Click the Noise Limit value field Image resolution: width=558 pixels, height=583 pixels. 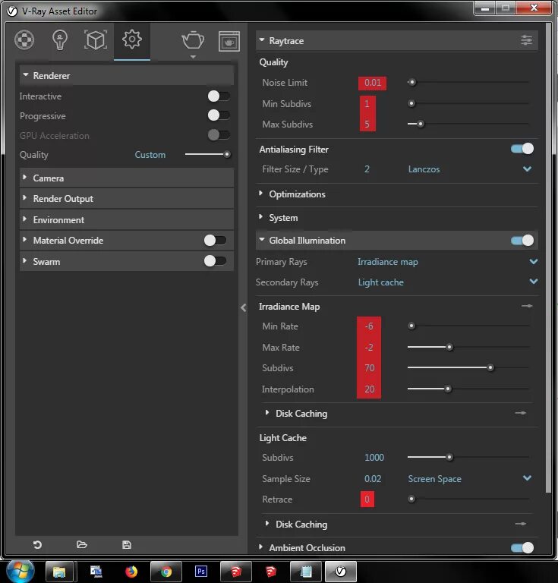(x=373, y=83)
